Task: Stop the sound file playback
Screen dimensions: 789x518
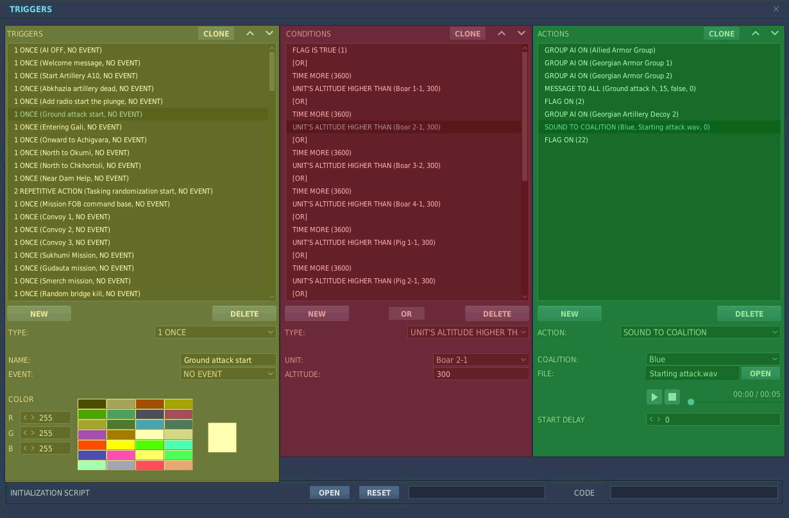Action: point(672,397)
